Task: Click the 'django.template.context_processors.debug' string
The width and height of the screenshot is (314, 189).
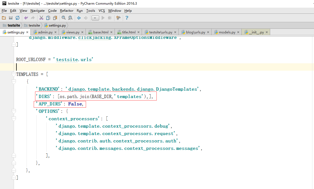Action: coord(113,126)
